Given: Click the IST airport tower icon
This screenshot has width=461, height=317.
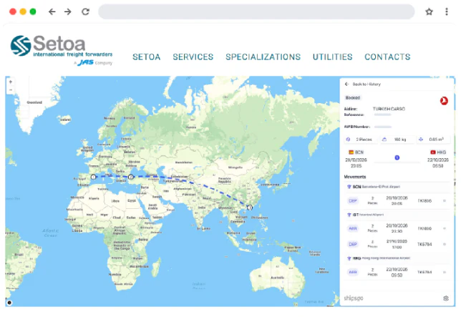Looking at the screenshot, I should pyautogui.click(x=349, y=215).
